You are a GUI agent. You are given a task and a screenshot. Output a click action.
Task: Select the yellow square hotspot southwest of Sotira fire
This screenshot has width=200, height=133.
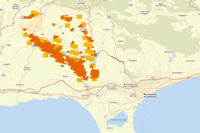click(x=79, y=80)
